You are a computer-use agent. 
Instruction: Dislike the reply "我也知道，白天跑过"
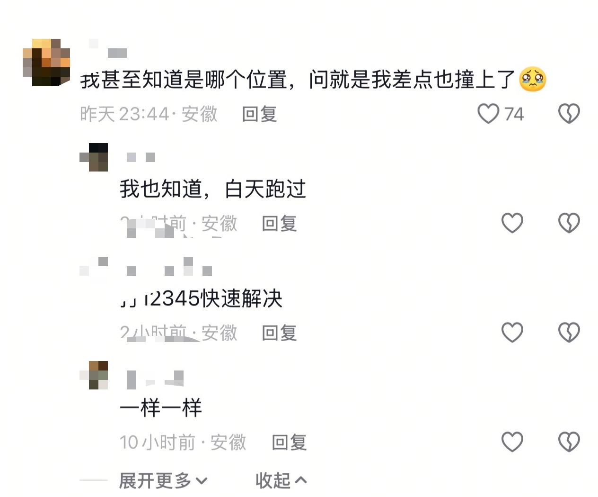[569, 223]
